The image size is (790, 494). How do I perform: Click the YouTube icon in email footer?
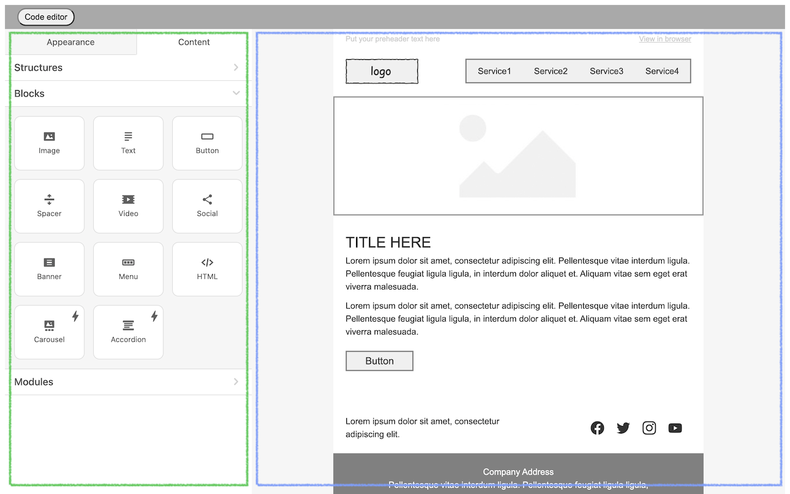click(x=675, y=428)
